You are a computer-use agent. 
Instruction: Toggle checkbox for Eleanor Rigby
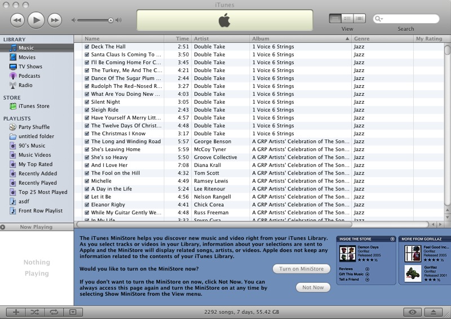[87, 205]
